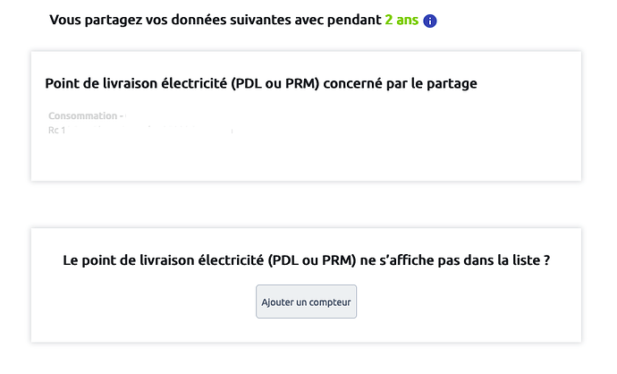Screen dimensions: 617x374
Task: Click heading "Point de livraison électricité concerné par le partage"
Action: pos(260,83)
